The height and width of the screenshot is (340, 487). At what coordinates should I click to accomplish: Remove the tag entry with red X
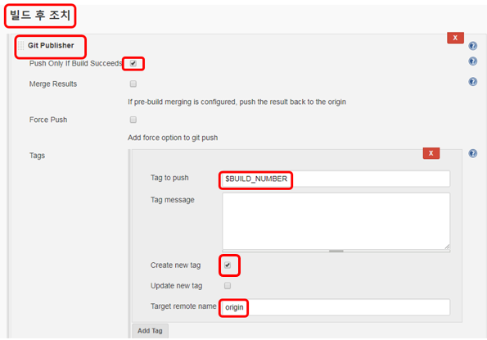coord(431,153)
